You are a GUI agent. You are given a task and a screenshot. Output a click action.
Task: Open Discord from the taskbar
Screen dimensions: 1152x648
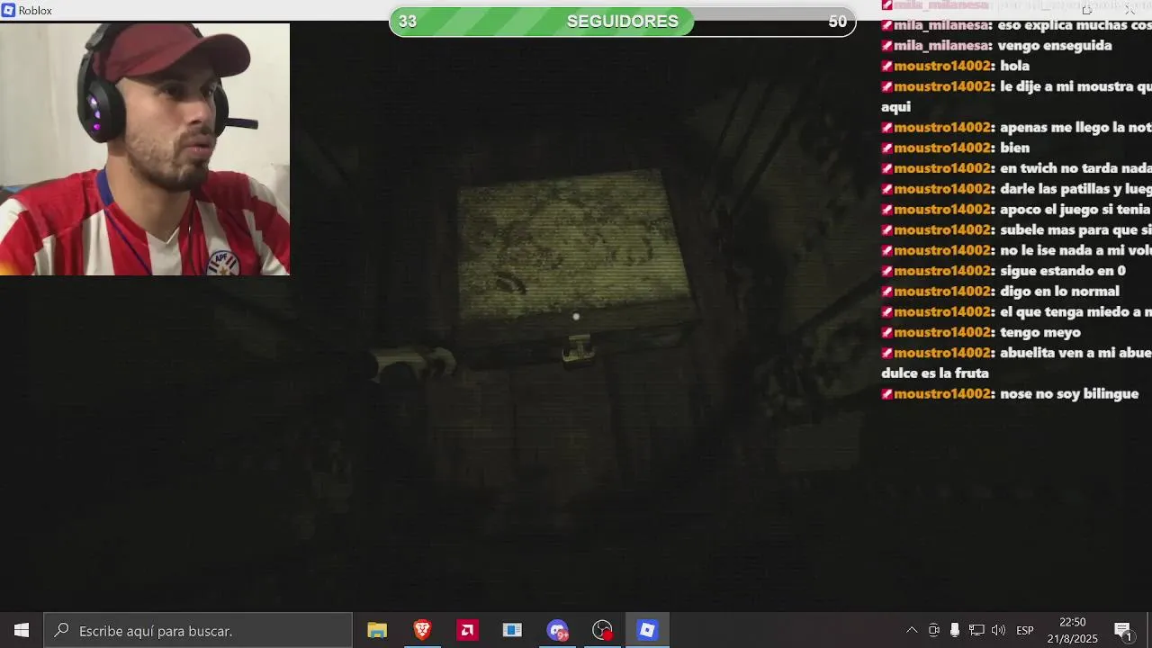click(x=557, y=630)
